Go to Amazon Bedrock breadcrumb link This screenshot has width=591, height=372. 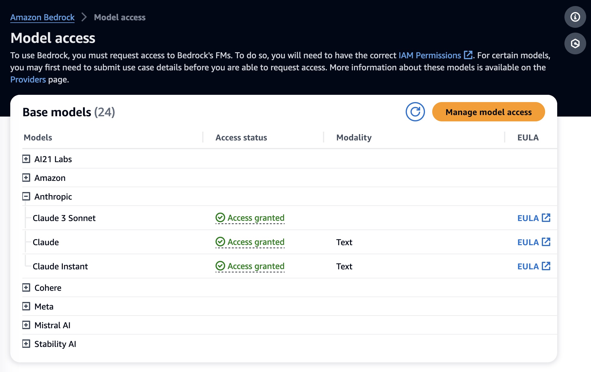(x=42, y=18)
